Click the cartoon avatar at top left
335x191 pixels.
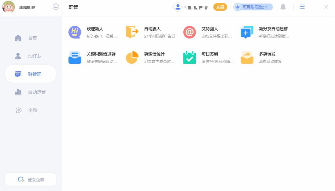tap(9, 7)
